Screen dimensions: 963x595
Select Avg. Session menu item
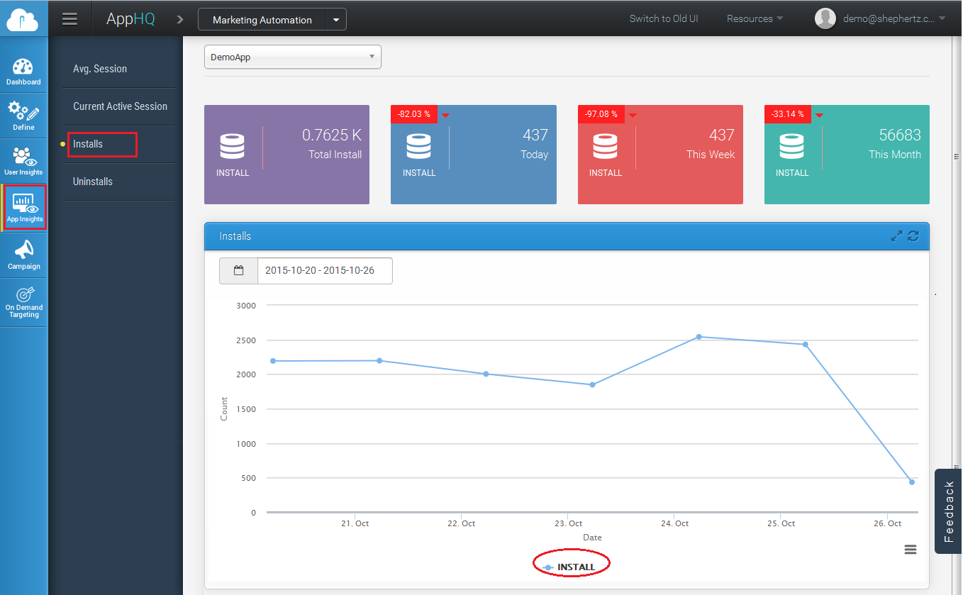click(100, 69)
